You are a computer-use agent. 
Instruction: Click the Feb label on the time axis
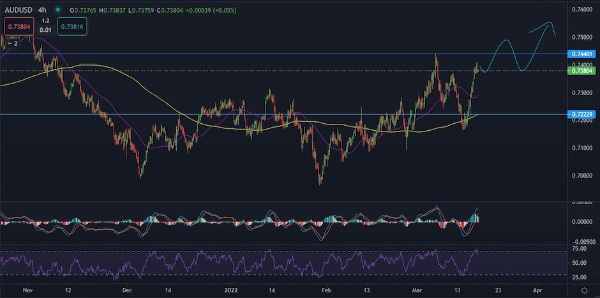pos(326,290)
